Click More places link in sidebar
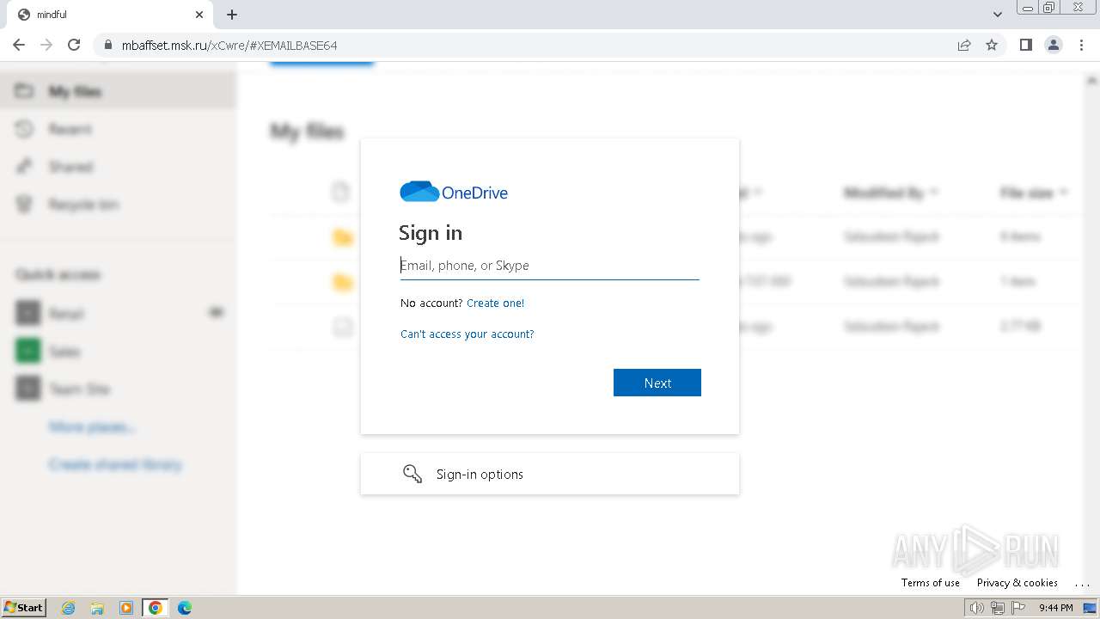 [x=92, y=426]
